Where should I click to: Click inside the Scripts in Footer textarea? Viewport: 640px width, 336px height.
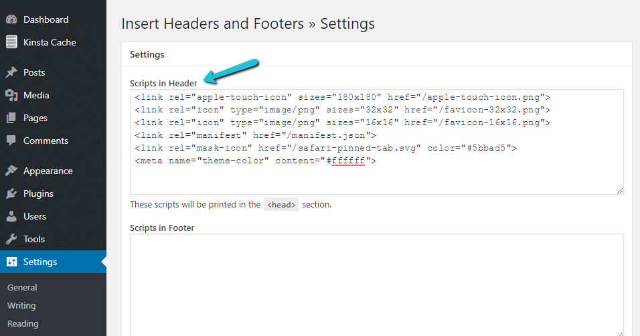pos(376,281)
